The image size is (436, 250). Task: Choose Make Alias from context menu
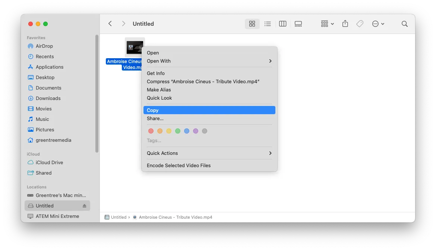tap(209, 90)
